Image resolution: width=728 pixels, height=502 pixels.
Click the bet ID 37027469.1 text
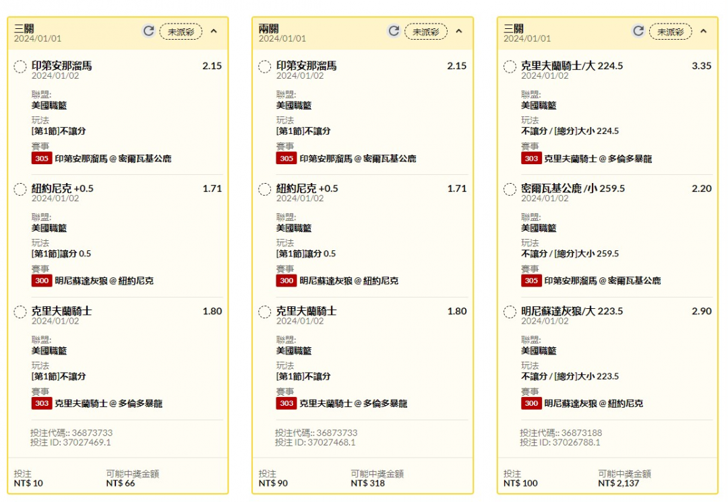pos(71,443)
